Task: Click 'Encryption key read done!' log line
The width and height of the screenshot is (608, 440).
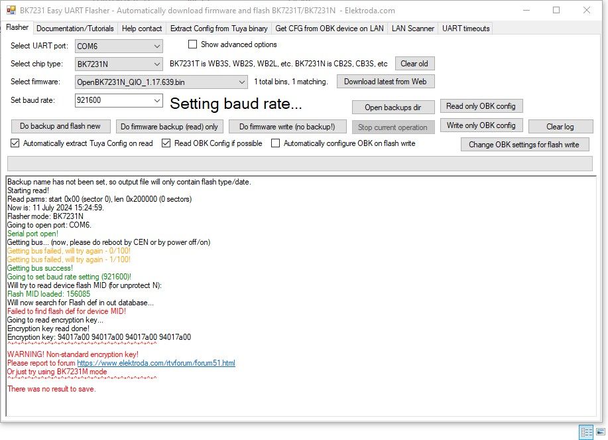Action: (x=48, y=329)
